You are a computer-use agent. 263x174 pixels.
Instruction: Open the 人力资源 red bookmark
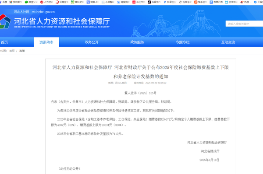[x=46, y=2]
